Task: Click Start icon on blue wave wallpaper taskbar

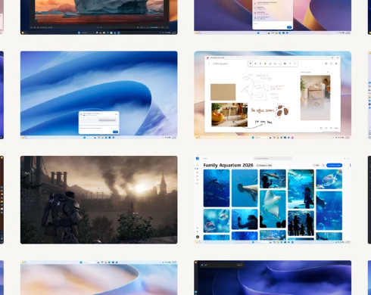Action: (85, 138)
